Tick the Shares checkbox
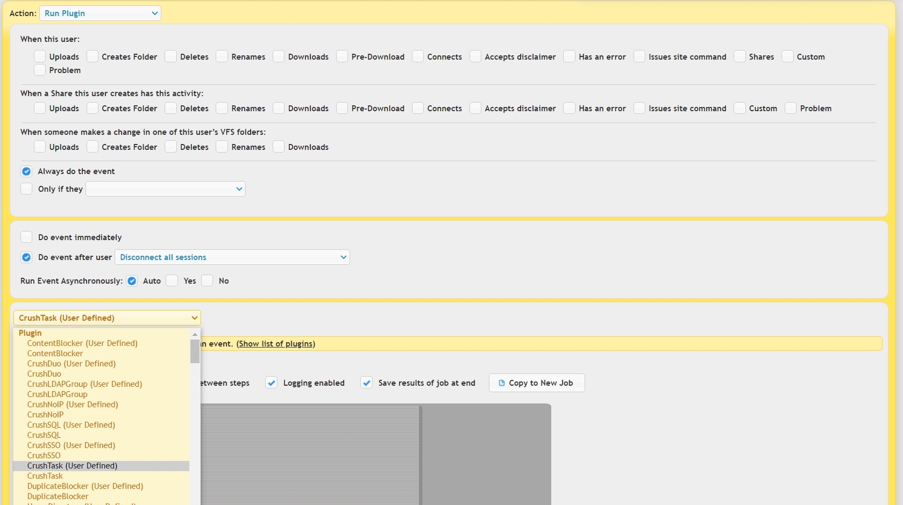 tap(740, 56)
